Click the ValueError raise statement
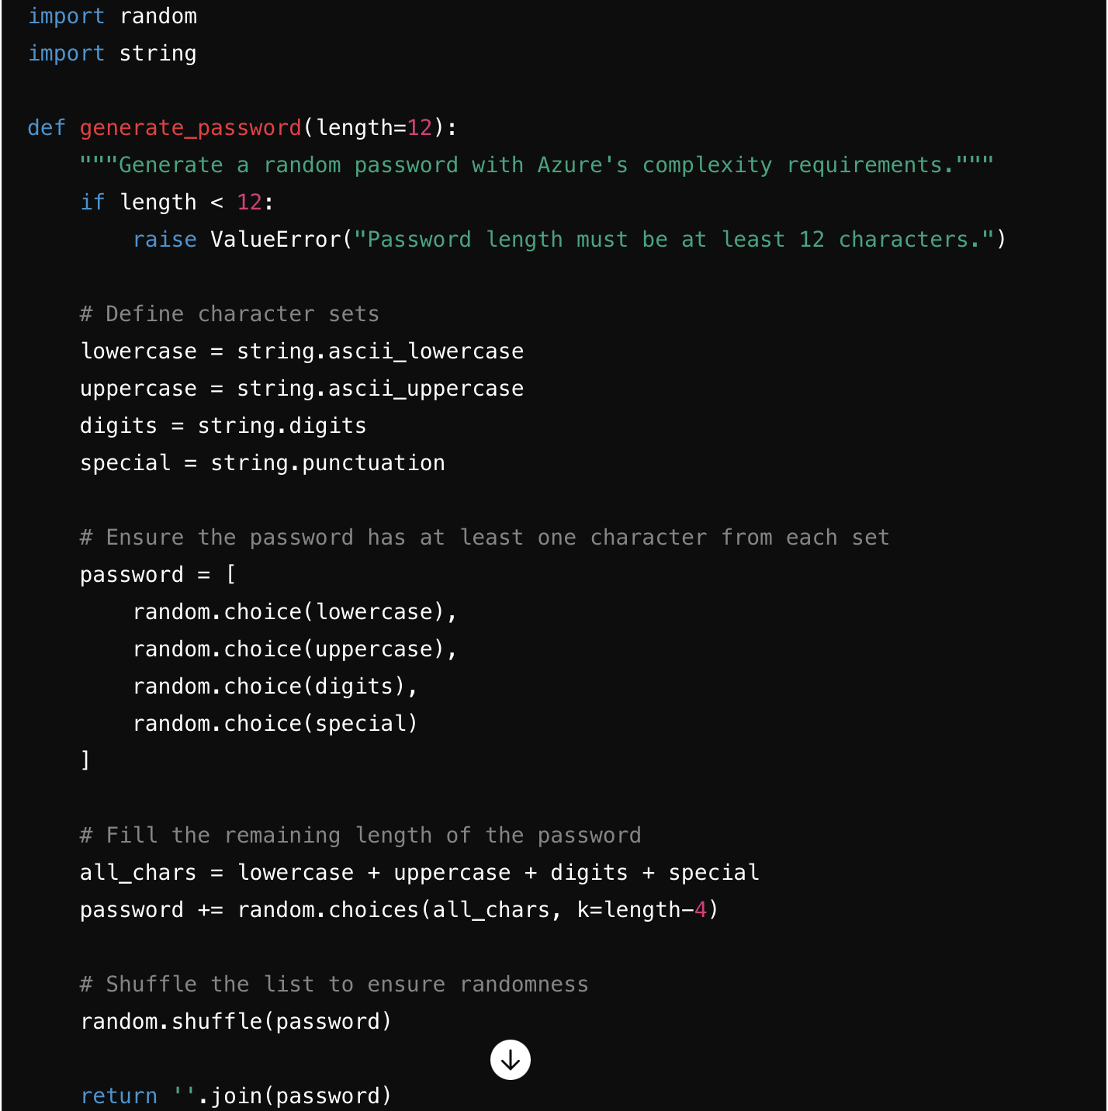1108x1111 pixels. pos(569,240)
